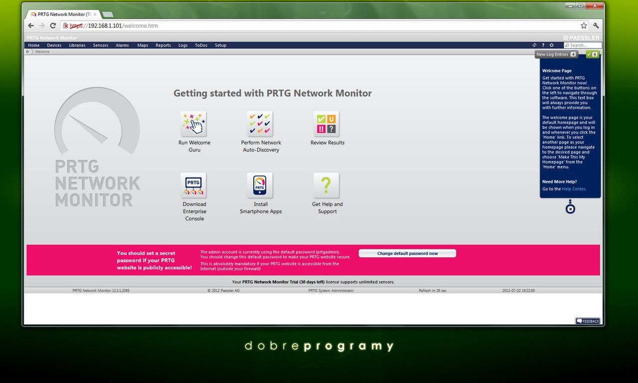This screenshot has width=638, height=383.
Task: Click the insecure https warning icon
Action: pos(65,25)
